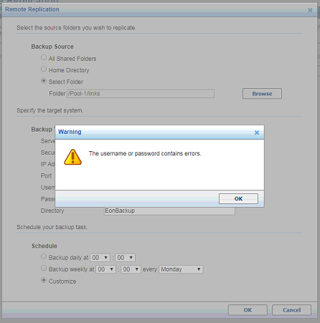Open the daily backup minute dropdown
Viewport: 320px width, 323px height.
click(x=125, y=258)
